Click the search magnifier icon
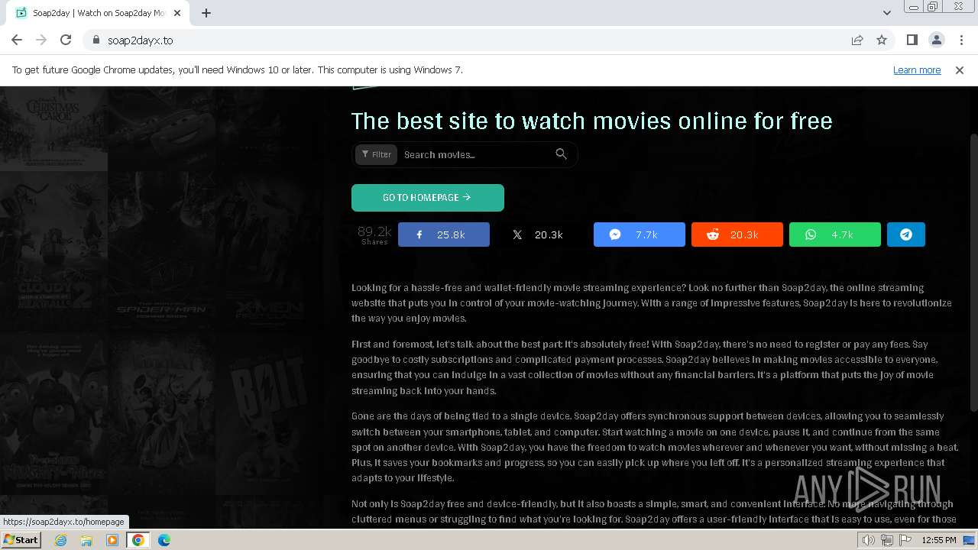The image size is (978, 550). pyautogui.click(x=562, y=154)
